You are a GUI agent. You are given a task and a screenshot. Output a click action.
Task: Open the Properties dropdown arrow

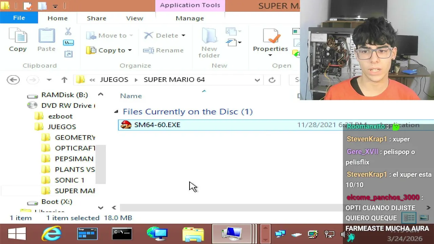(x=270, y=55)
